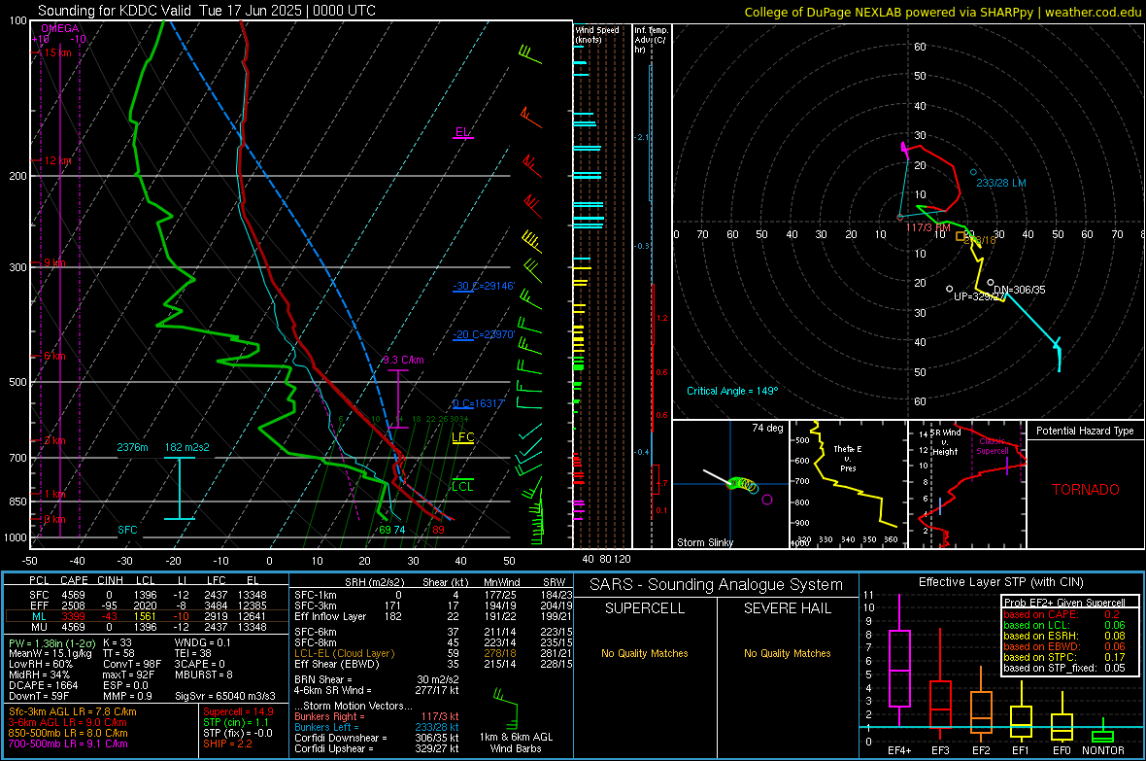Click the magenta EL label

[x=462, y=132]
